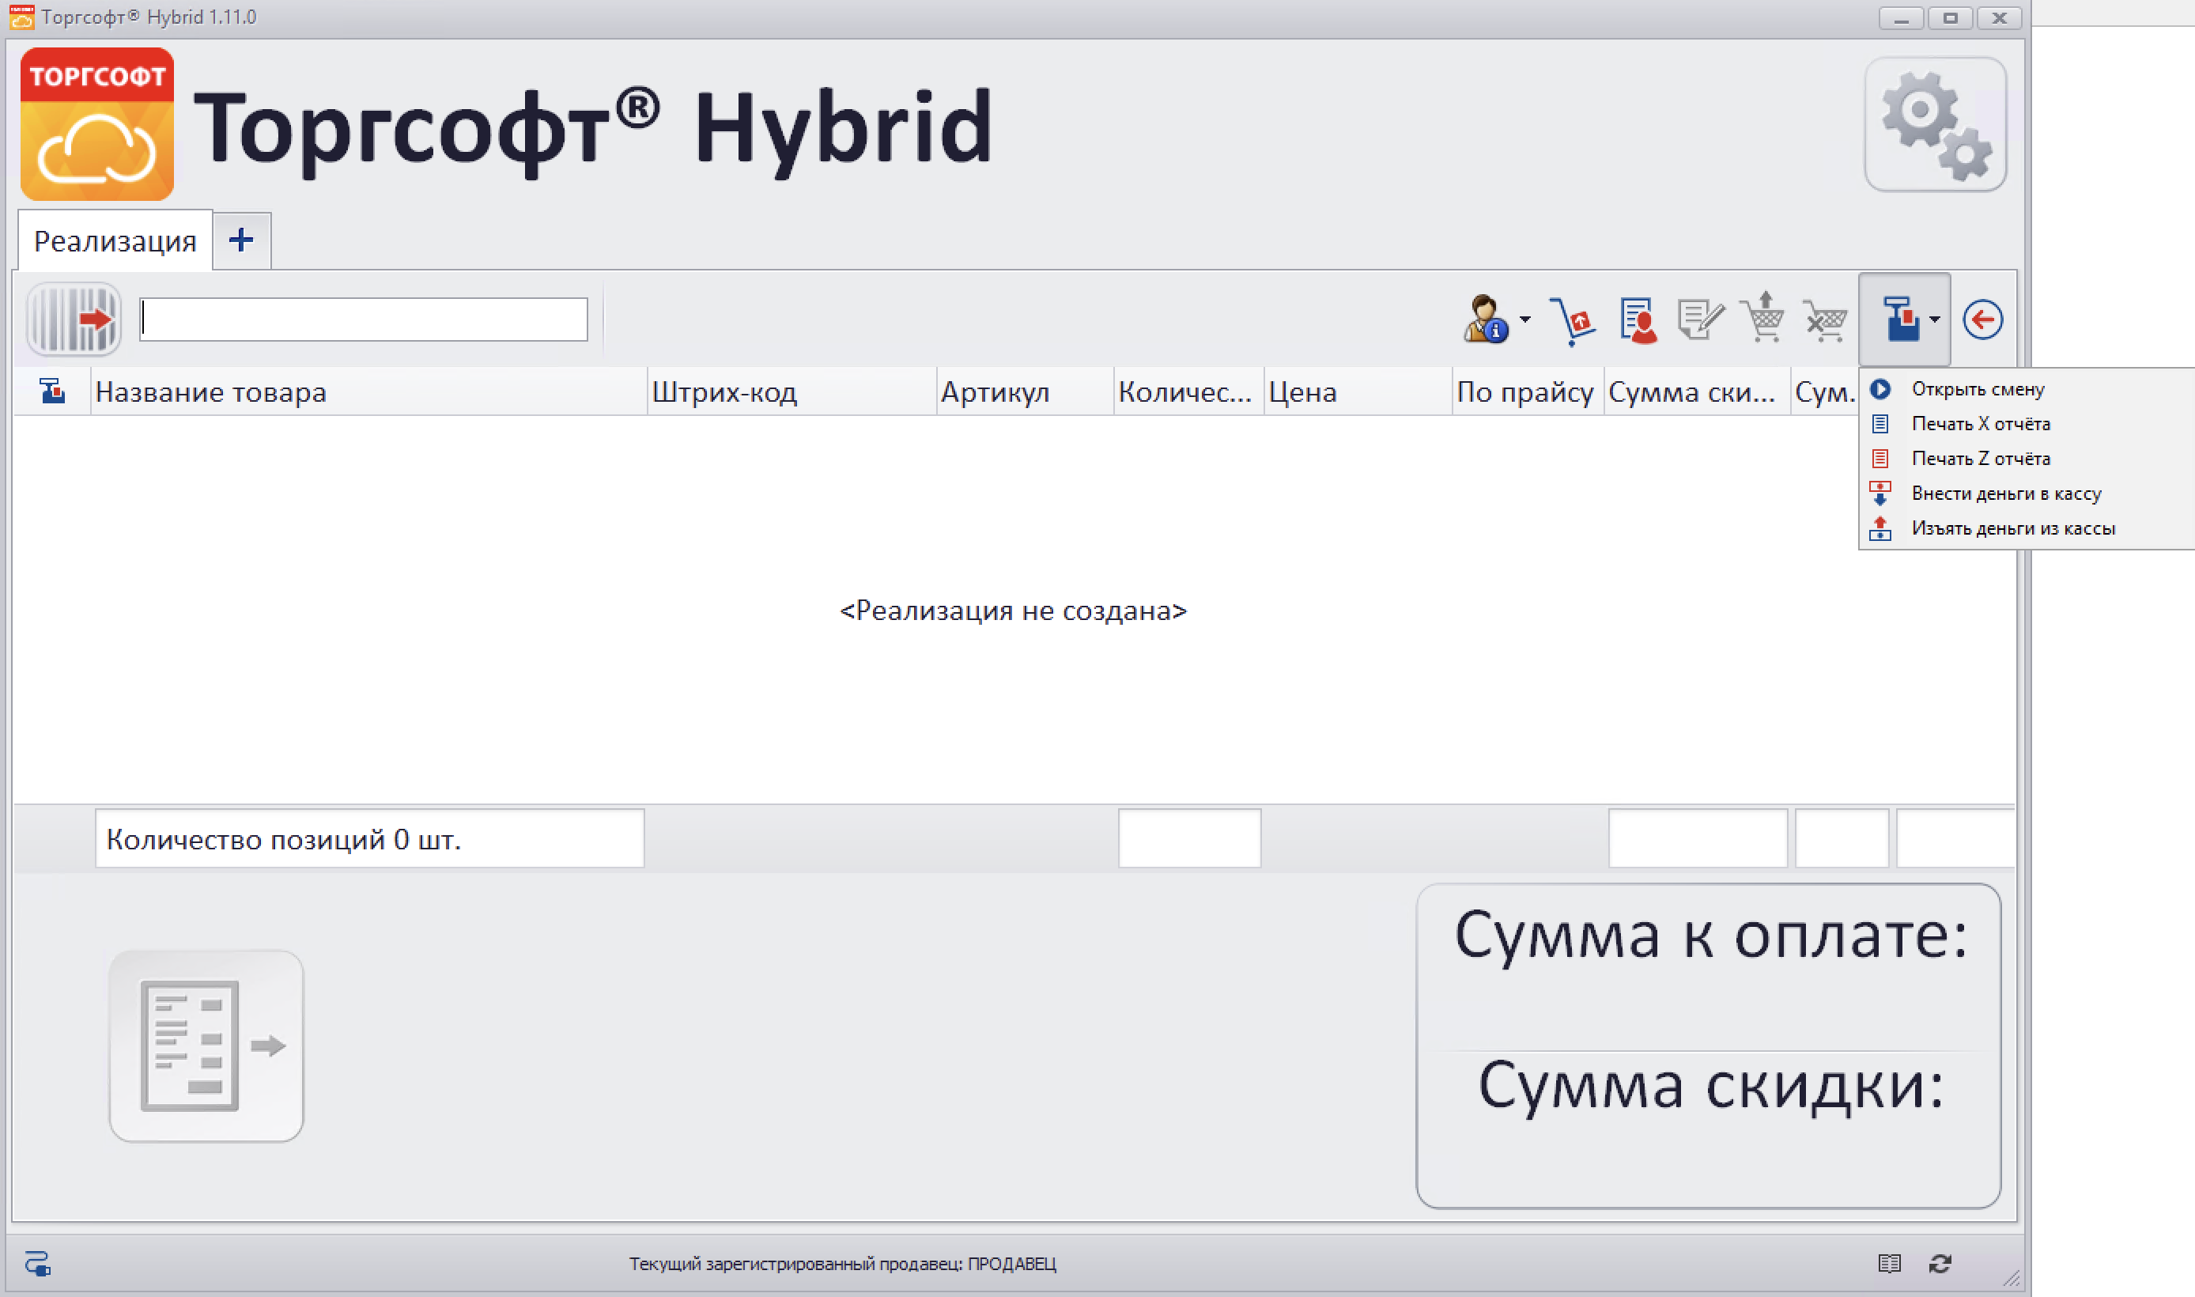Click the edit notes pencil icon
The height and width of the screenshot is (1297, 2195).
(1701, 319)
